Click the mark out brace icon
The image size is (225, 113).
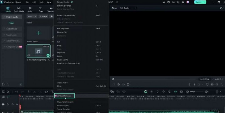click(x=194, y=84)
